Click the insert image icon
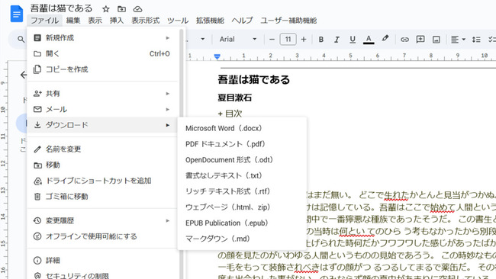 pos(436,40)
